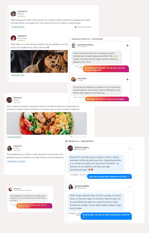Image resolution: width=149 pixels, height=233 pixels.
Task: Open Graciela M. reviewer avatar
Action: pos(13,14)
